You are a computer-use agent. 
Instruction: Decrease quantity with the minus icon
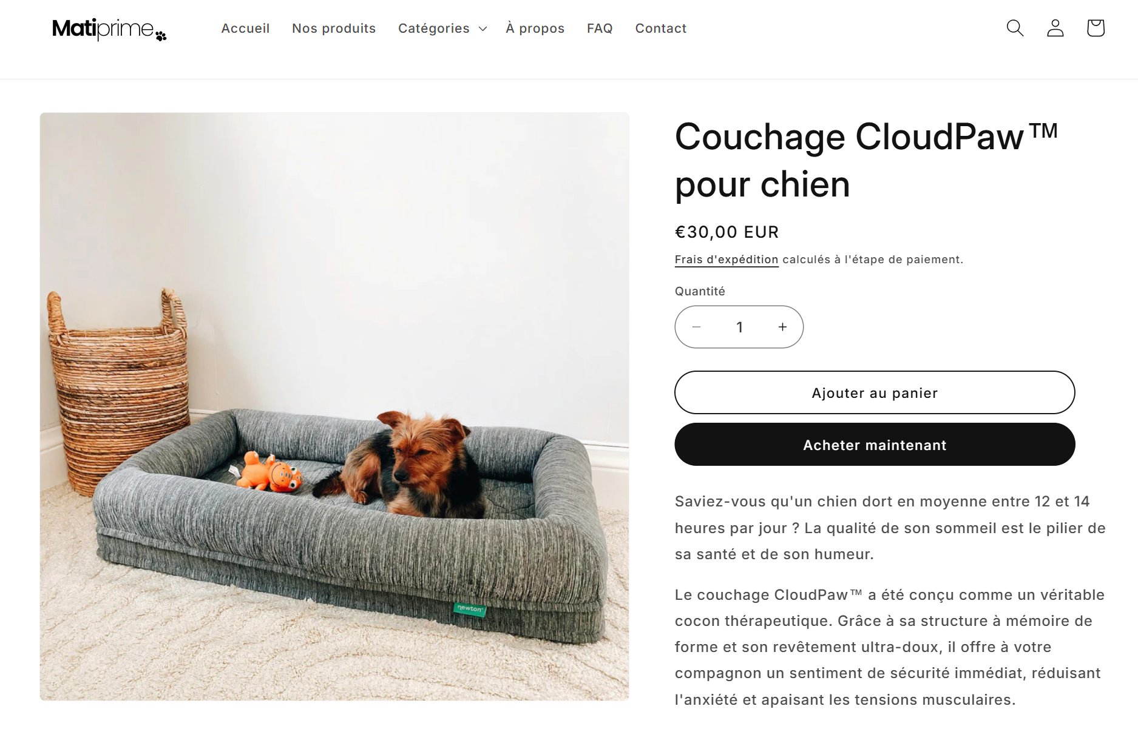click(x=697, y=327)
